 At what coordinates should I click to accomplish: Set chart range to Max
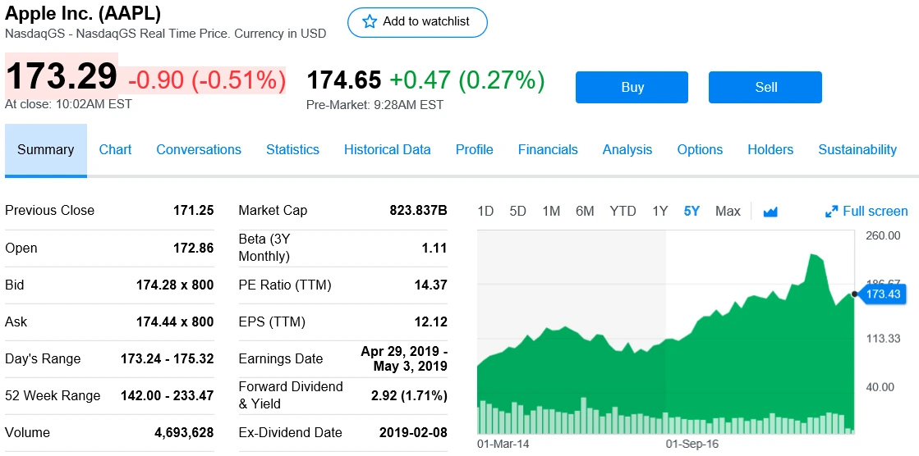(x=728, y=212)
